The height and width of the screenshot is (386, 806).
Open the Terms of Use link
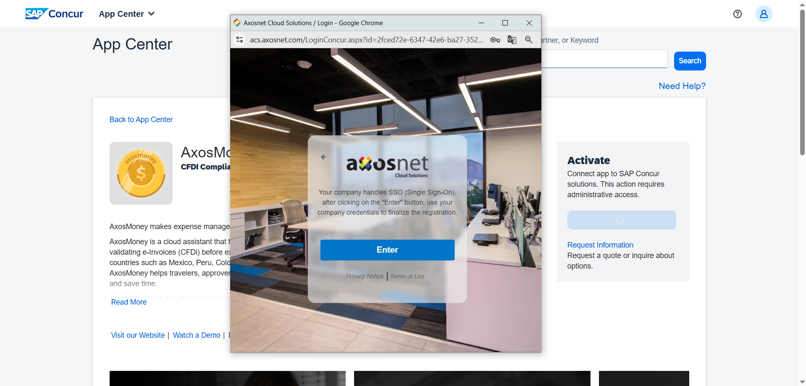click(407, 276)
